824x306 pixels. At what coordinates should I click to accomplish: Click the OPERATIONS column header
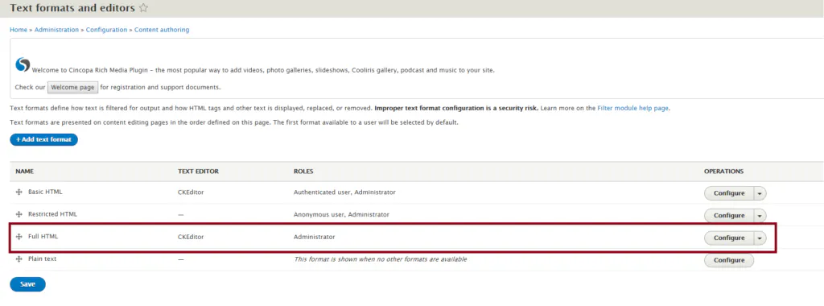(723, 172)
